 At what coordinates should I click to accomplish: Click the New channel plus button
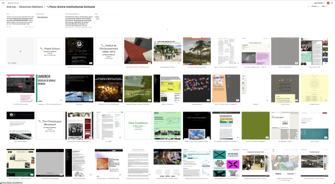click(x=319, y=3)
